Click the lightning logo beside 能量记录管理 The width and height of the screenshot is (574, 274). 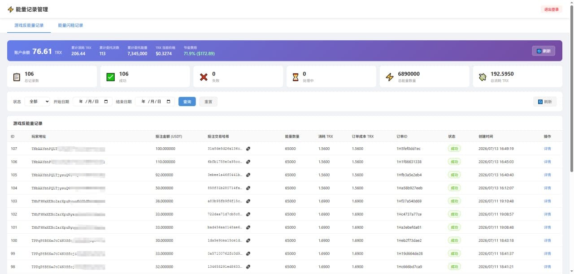coord(11,9)
